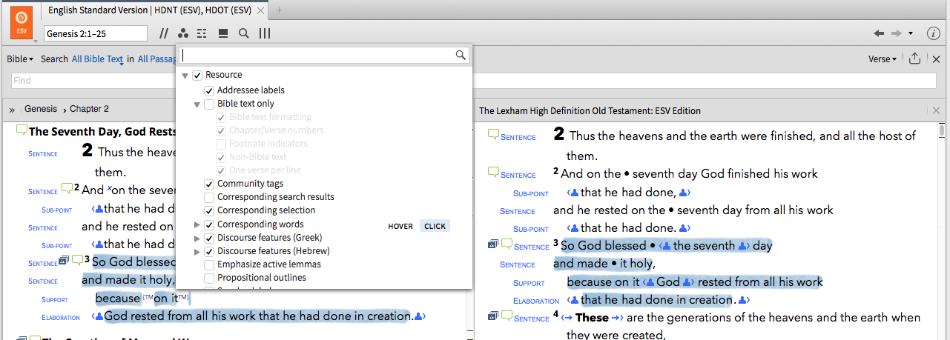Viewport: 950px width, 340px height.
Task: Click 'The Seventh Day, God Rests' heading
Action: point(102,132)
